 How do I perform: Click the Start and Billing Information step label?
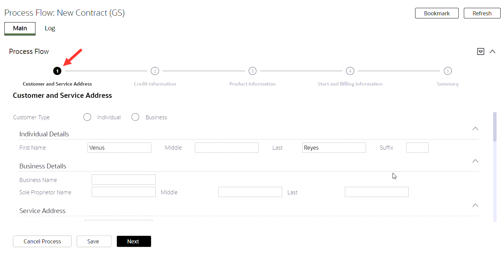pos(350,84)
